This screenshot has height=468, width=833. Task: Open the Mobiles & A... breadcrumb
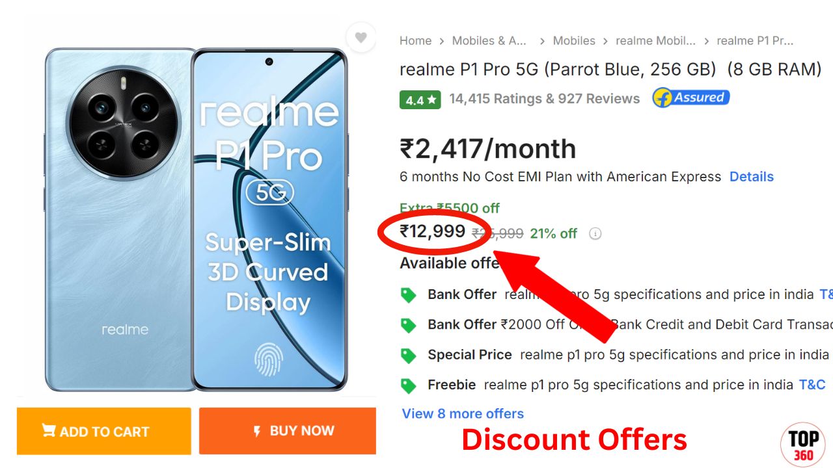[489, 41]
